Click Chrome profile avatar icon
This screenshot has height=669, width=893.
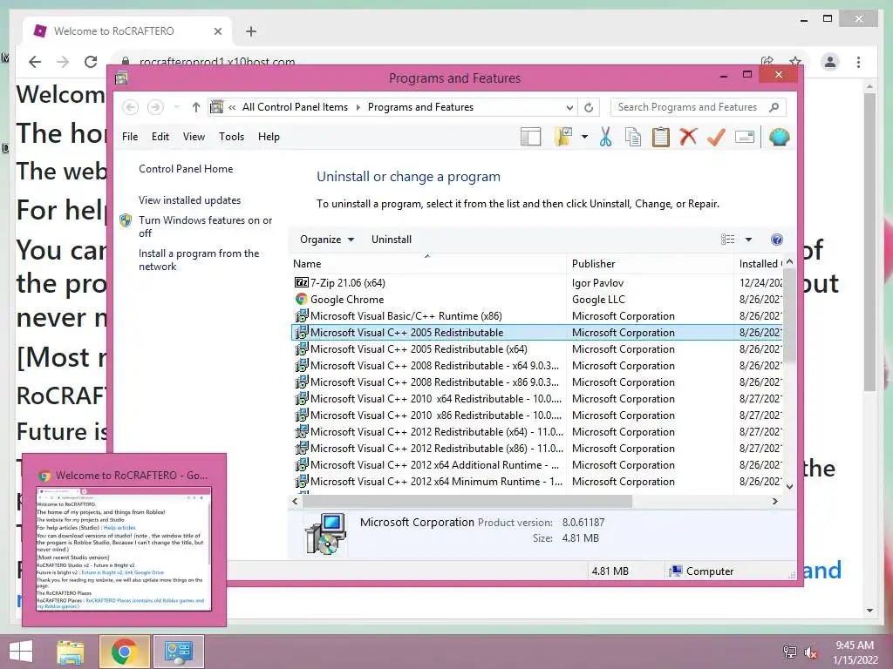(x=830, y=62)
